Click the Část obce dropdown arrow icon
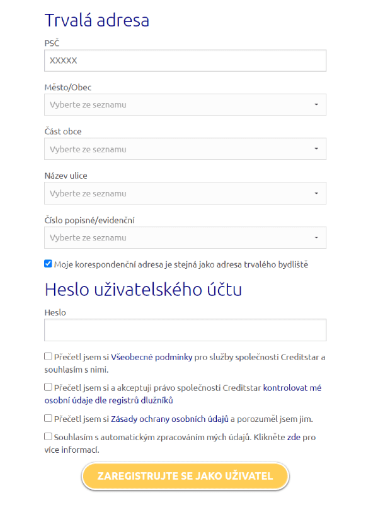This screenshot has width=378, height=505. 316,149
